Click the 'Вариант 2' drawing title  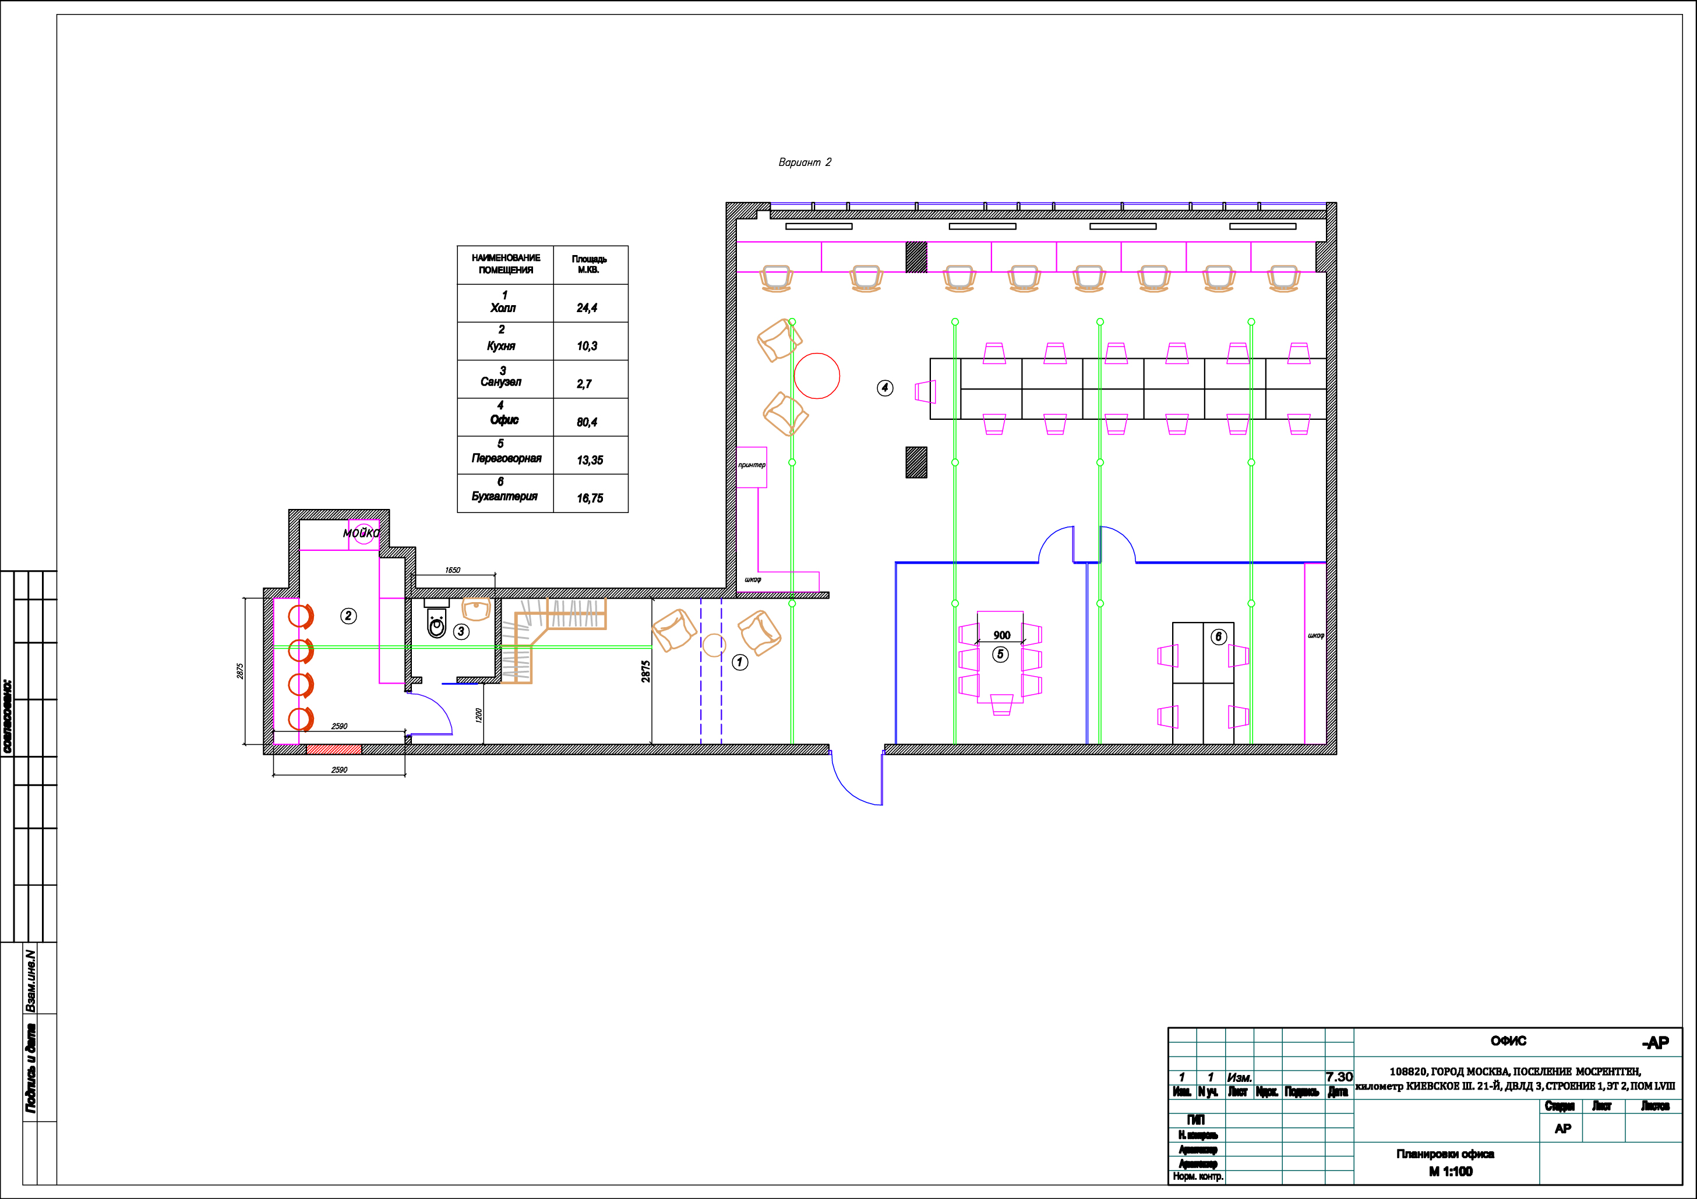click(804, 162)
